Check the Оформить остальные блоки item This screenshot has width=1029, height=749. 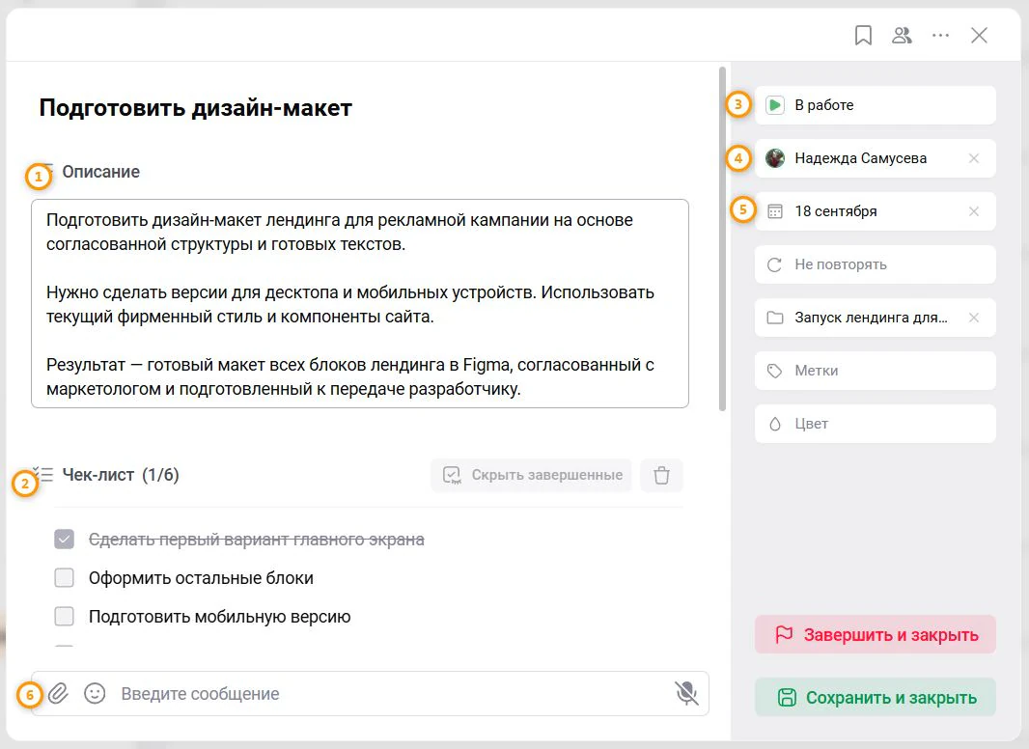[65, 578]
